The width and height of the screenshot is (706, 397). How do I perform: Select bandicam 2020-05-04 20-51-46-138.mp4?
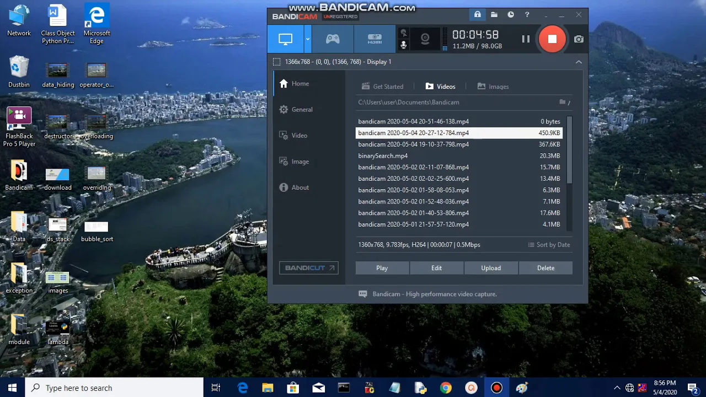[x=459, y=121]
